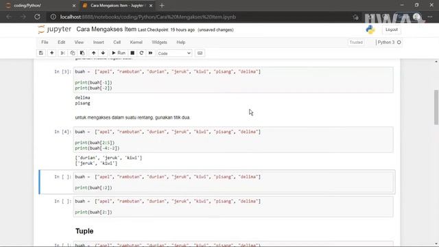The width and height of the screenshot is (439, 247).
Task: Copy selected cells icon
Action: click(73, 53)
